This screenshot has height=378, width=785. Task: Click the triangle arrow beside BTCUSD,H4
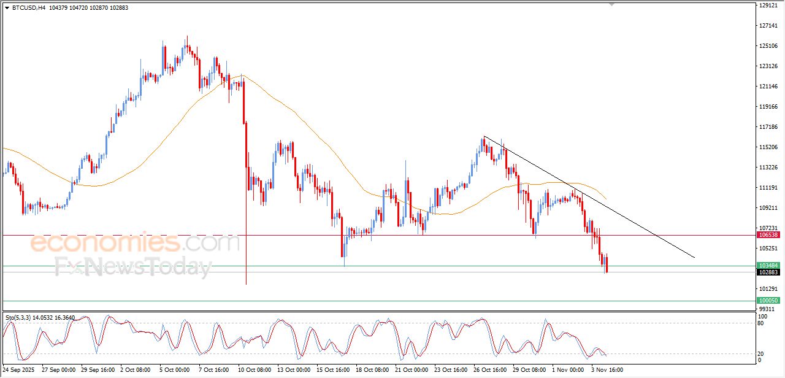pyautogui.click(x=7, y=8)
